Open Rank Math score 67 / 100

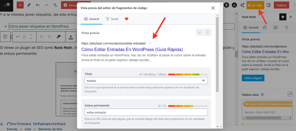click(x=256, y=5)
